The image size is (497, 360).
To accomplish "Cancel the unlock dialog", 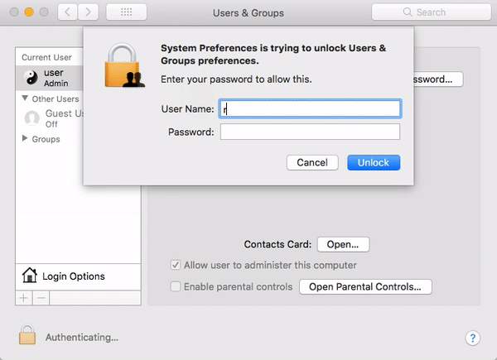I will tap(312, 162).
